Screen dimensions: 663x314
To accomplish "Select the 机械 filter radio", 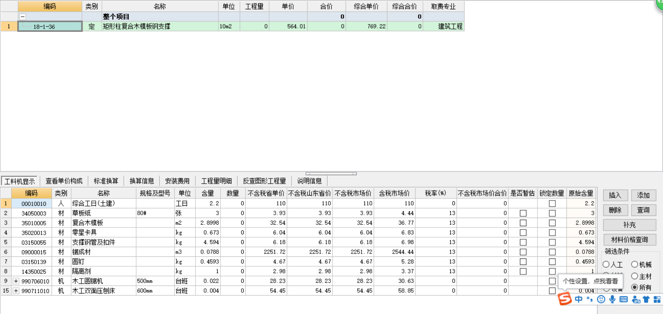I will pyautogui.click(x=634, y=265).
